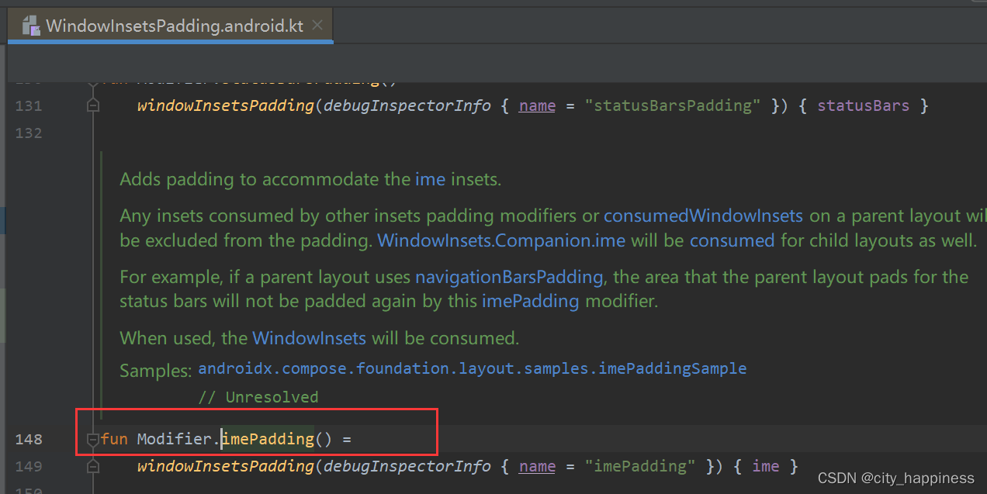Place cursor on the imePadding function name

267,438
